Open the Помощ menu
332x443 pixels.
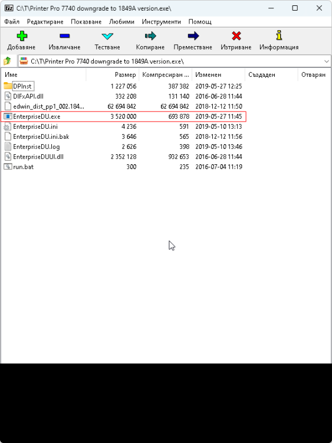(x=200, y=22)
